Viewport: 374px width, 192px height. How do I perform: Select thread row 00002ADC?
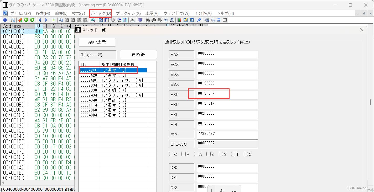point(113,80)
